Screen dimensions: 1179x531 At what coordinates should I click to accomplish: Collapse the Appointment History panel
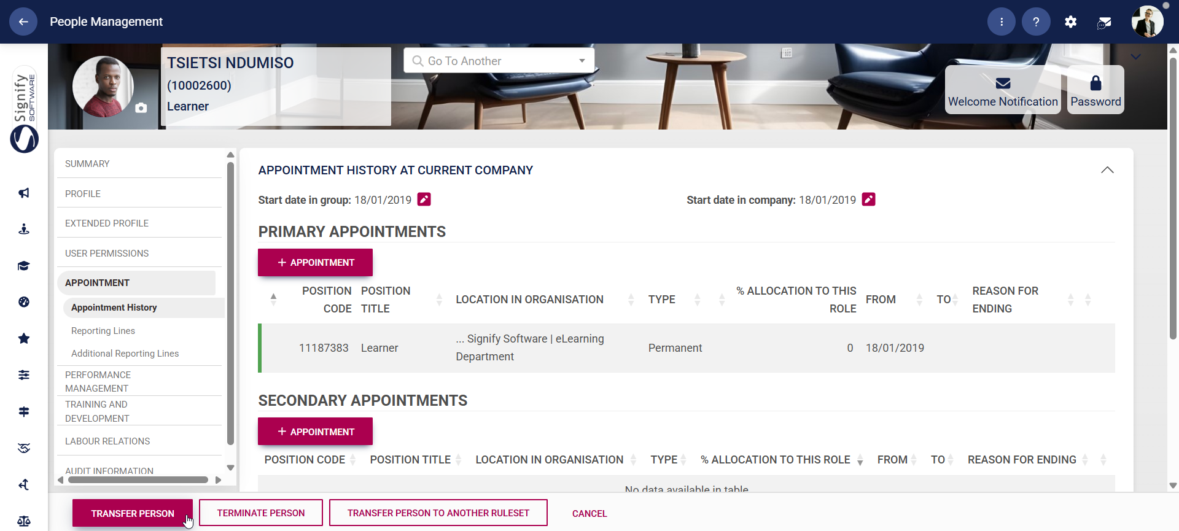[1107, 170]
